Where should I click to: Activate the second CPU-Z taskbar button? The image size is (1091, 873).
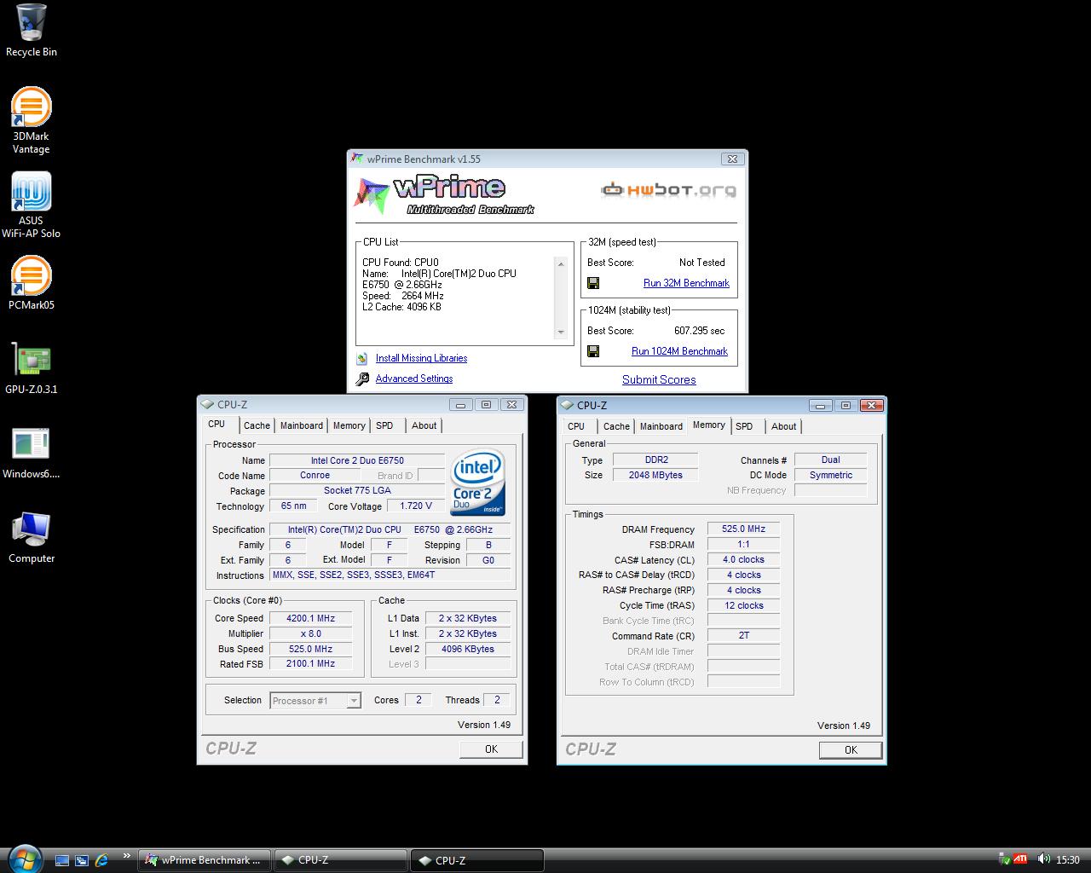(477, 860)
